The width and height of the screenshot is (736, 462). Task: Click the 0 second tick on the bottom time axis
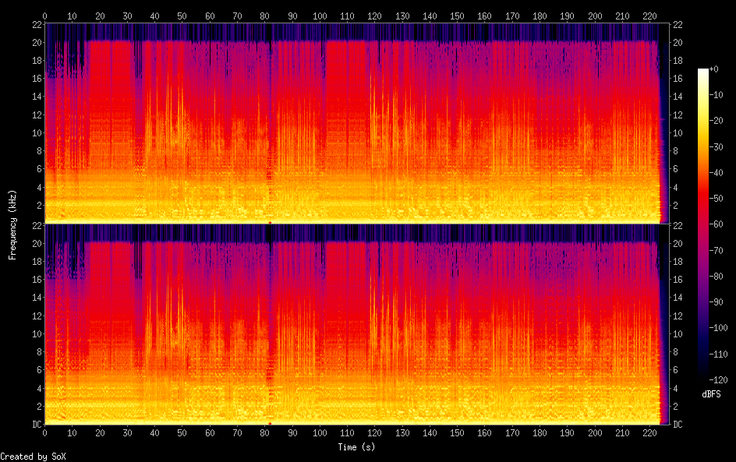coord(45,432)
